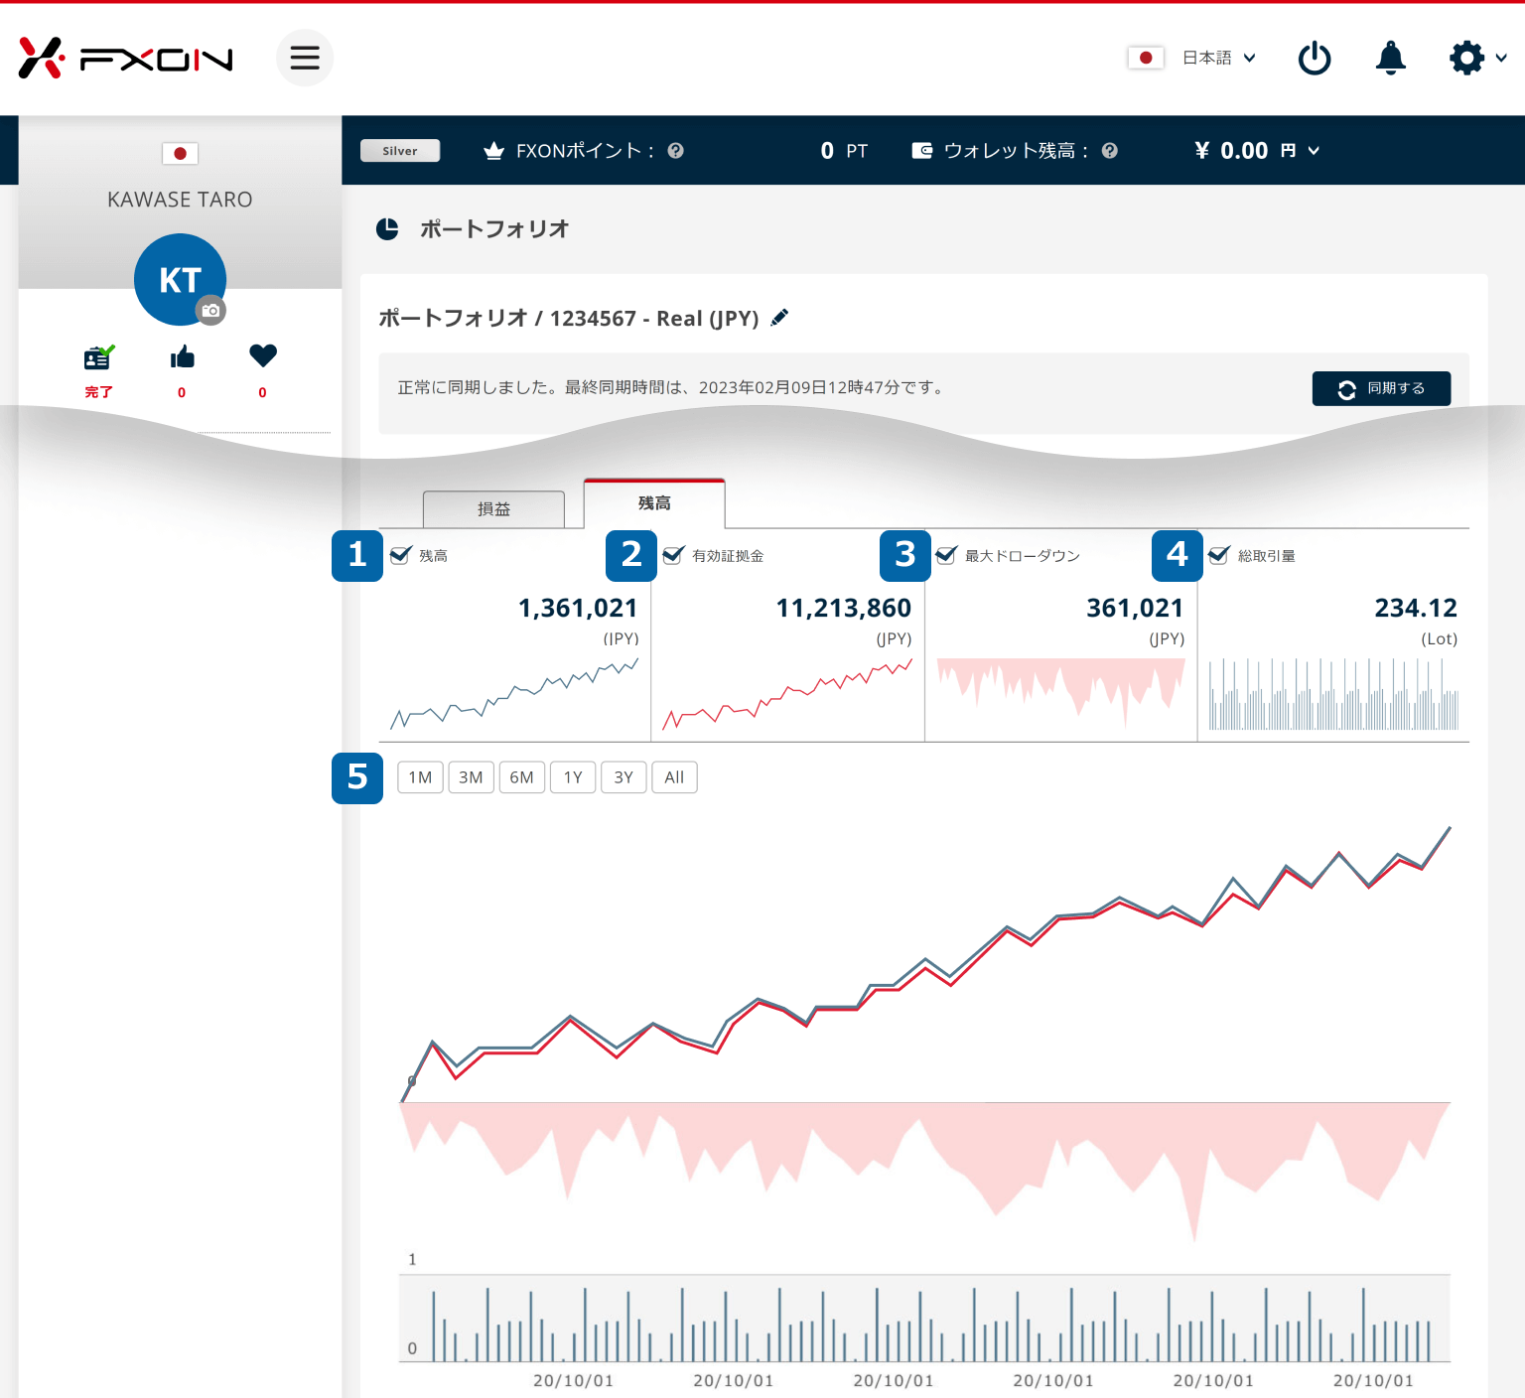Click the sync status message text
Viewport: 1525px width, 1398px height.
pos(671,387)
